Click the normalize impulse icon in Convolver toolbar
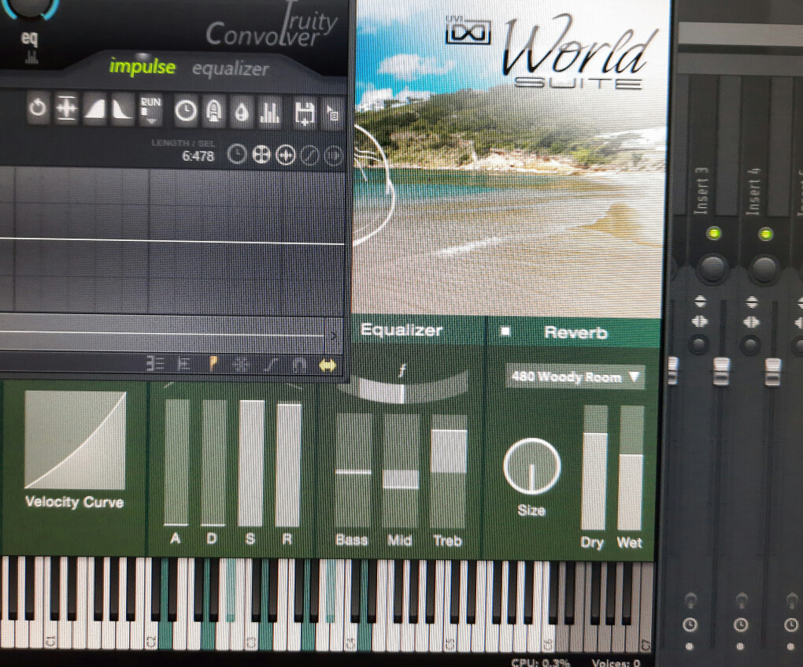Viewport: 803px width, 667px height. tap(67, 109)
